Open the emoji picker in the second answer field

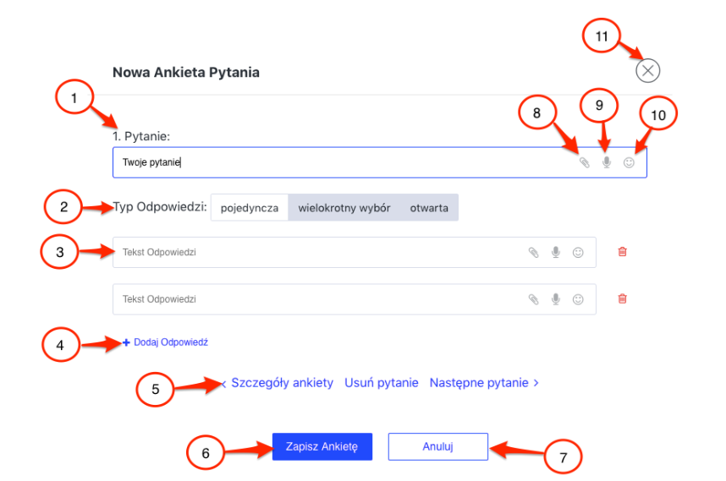578,299
